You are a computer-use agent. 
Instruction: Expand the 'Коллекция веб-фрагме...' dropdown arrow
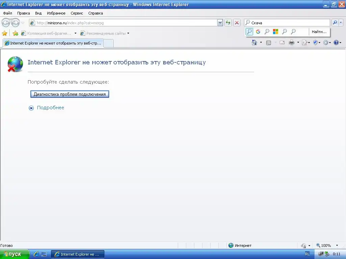click(75, 33)
